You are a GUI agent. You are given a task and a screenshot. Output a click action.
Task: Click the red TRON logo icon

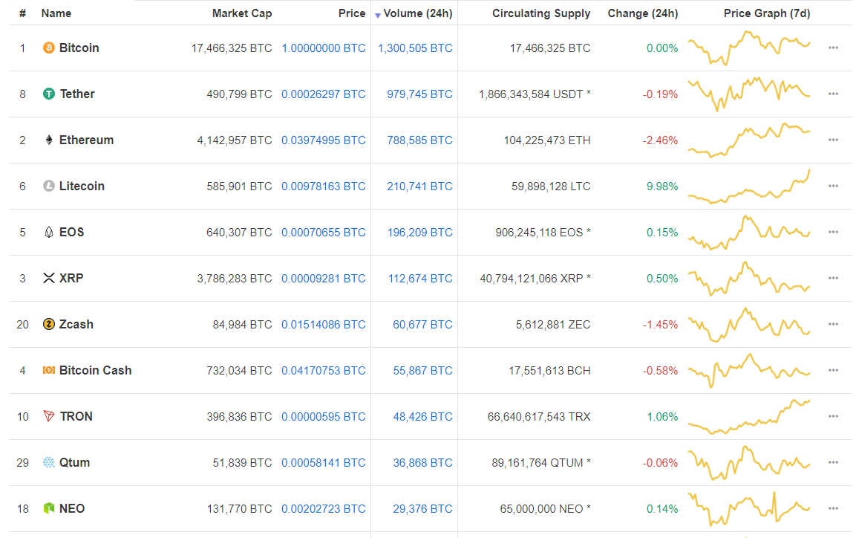(x=49, y=417)
